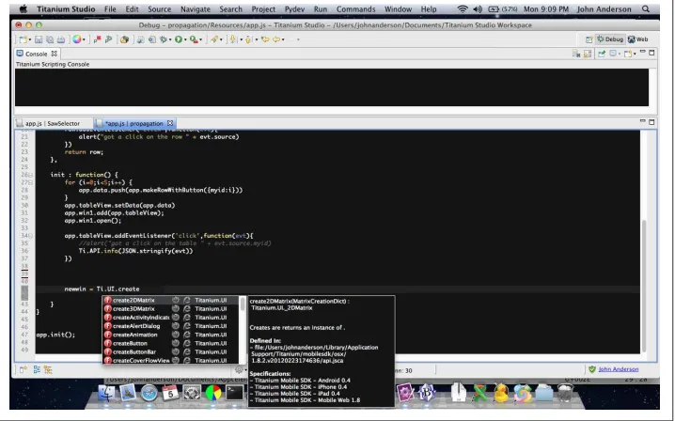Screen dimensions: 675x421
Task: Click the green Run toolbar icon
Action: [179, 39]
